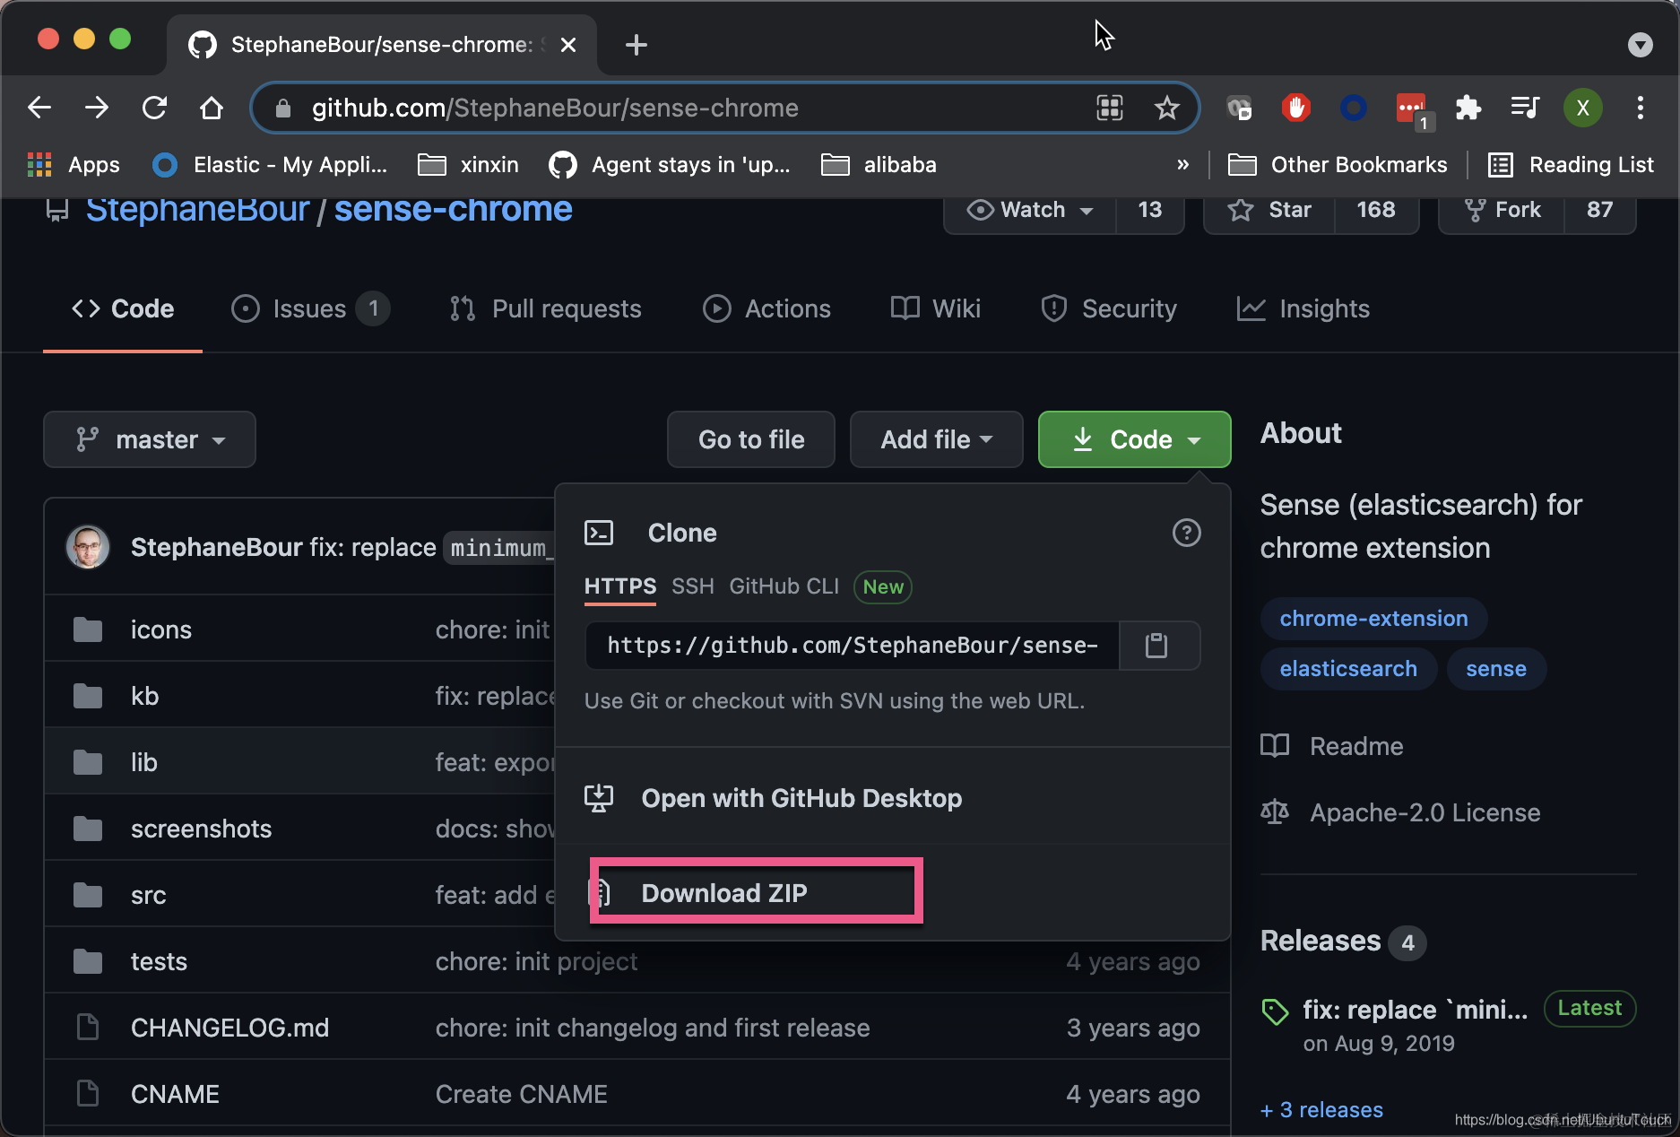Select the GitHub CLI clone option

[x=784, y=586]
